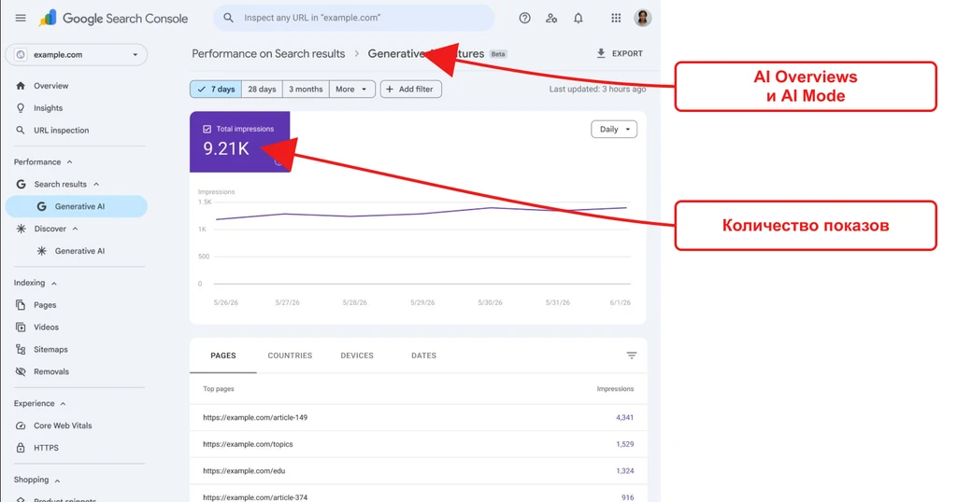
Task: Open row https://example.com/edu
Action: click(418, 471)
